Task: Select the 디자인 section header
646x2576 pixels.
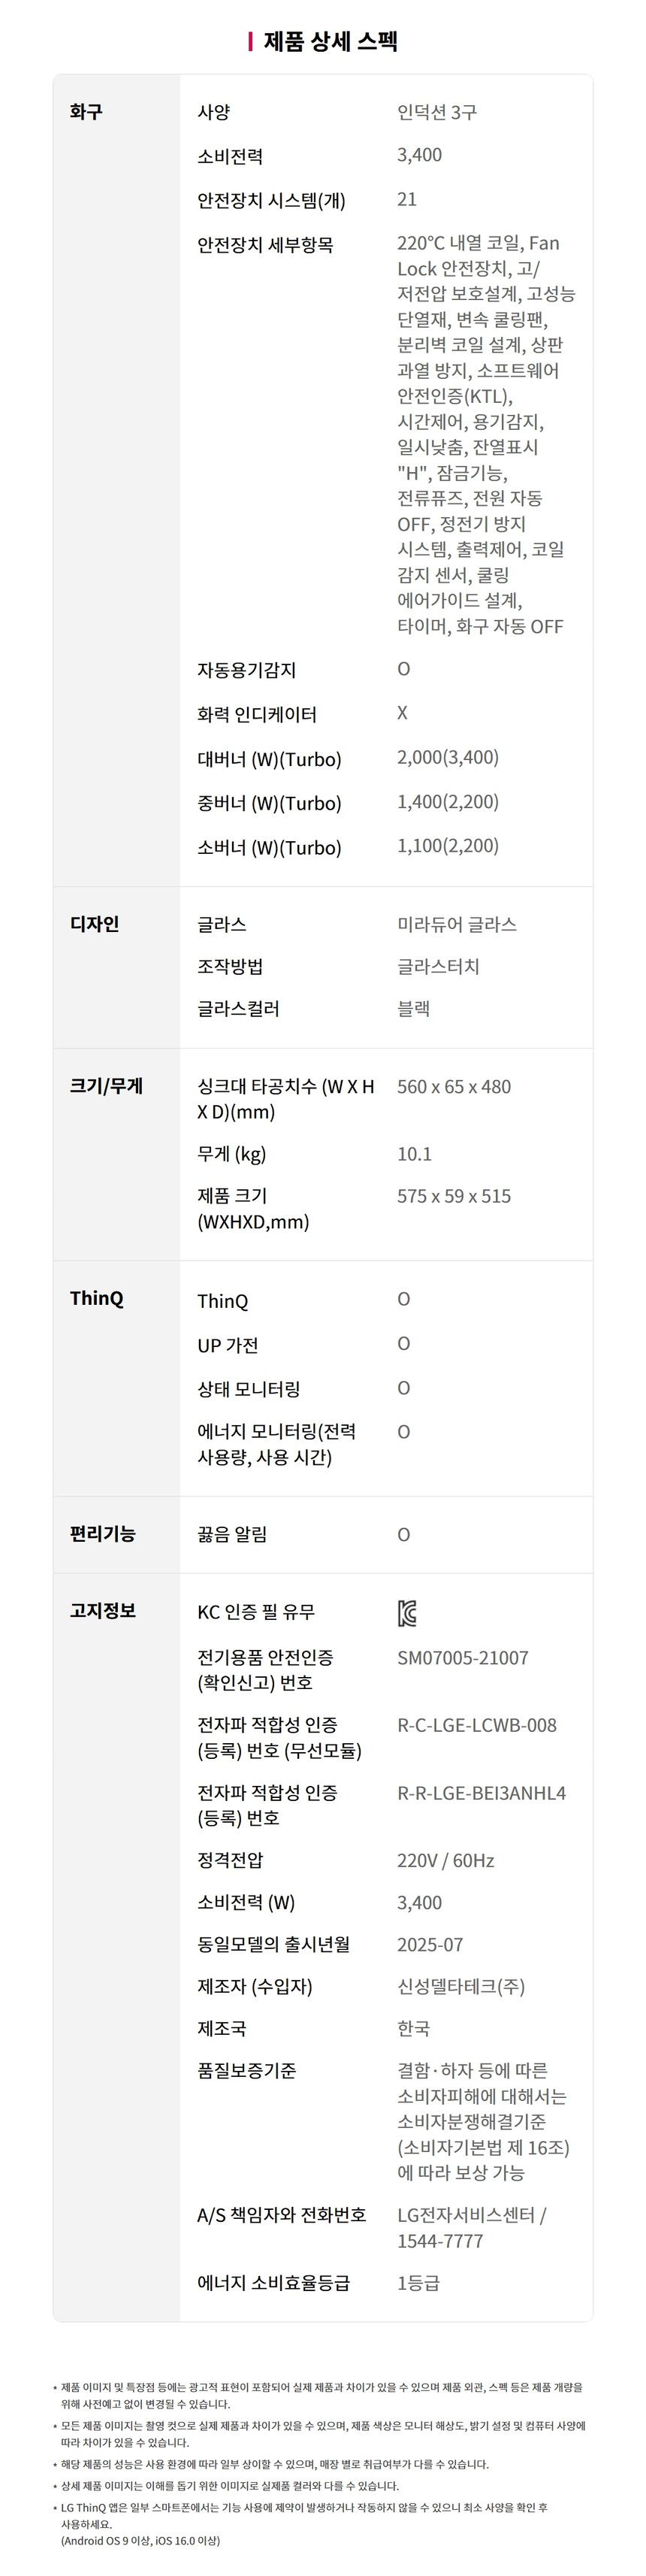Action: [x=94, y=924]
